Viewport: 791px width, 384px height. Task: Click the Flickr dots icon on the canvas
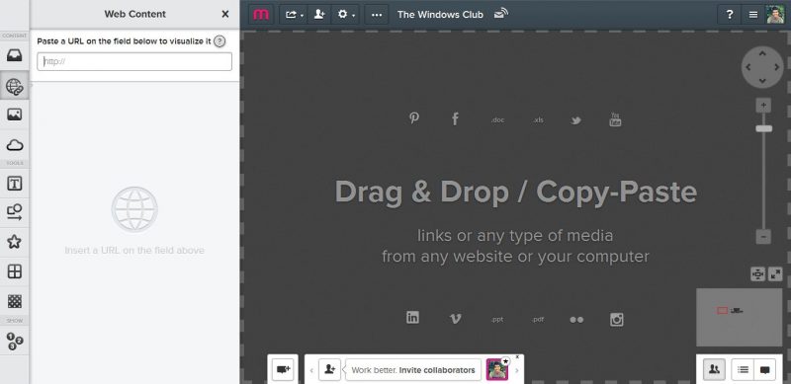576,320
